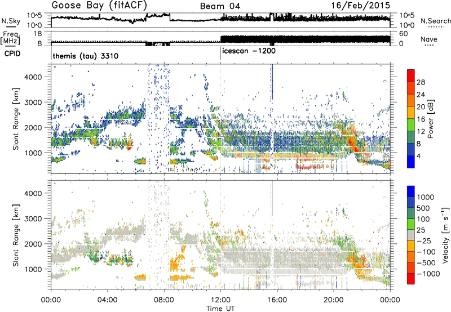Click the 'Beam 04' label
451x312 pixels.
(x=220, y=6)
